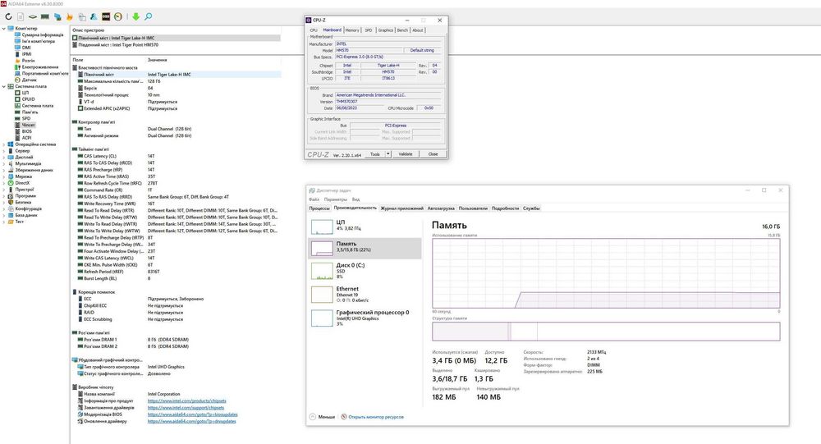Expand the DirectX tree node

[3, 183]
